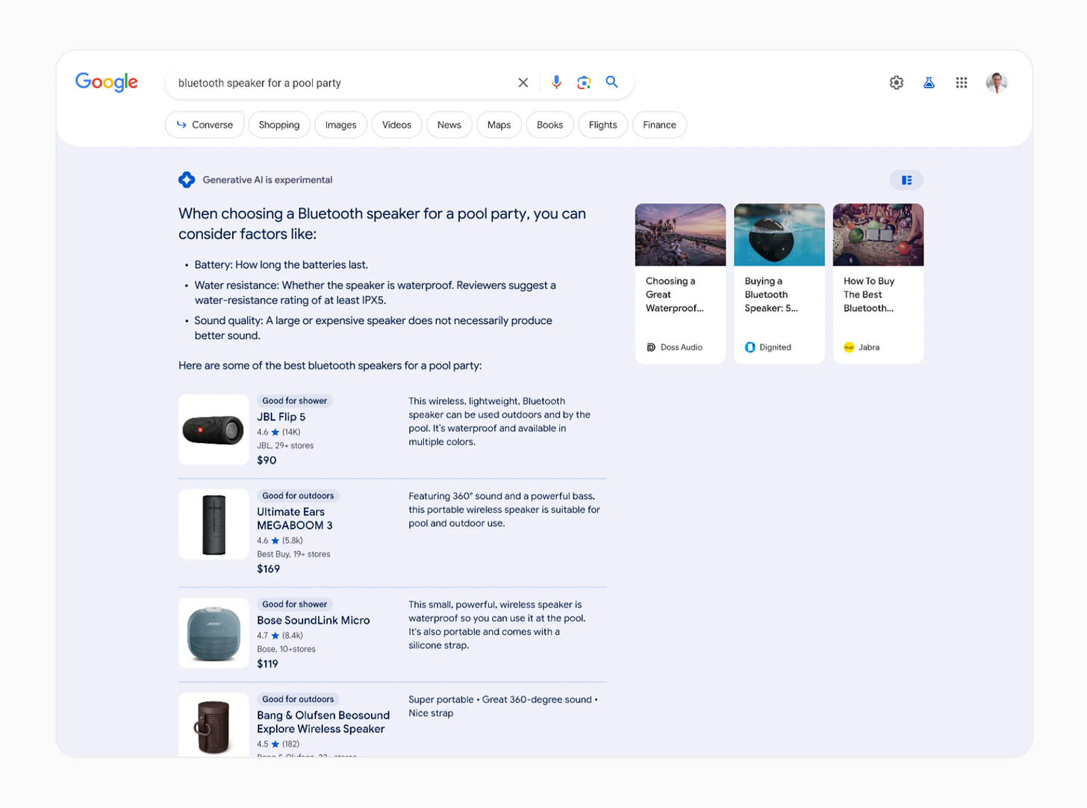Click 'Good for outdoors' tag on Beosound Explore
The width and height of the screenshot is (1087, 808).
tap(298, 699)
